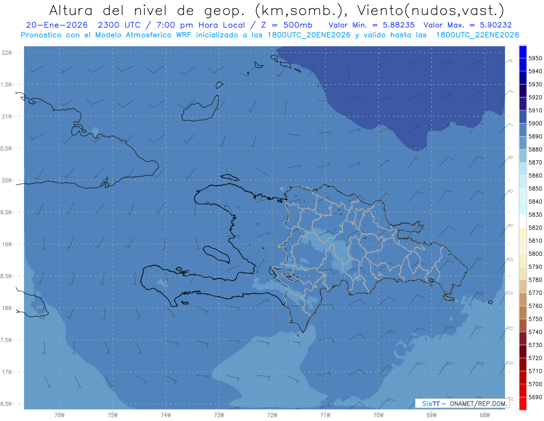Click the '5780' legend value

pyautogui.click(x=535, y=280)
